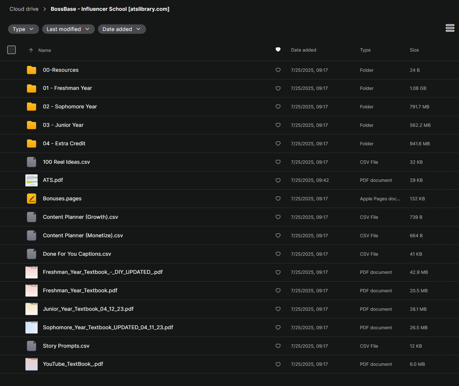Open the 03 - Junior Year folder

63,125
